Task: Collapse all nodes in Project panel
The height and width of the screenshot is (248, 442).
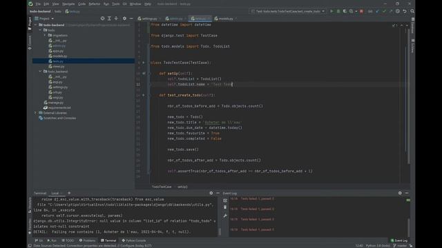Action: point(116,19)
